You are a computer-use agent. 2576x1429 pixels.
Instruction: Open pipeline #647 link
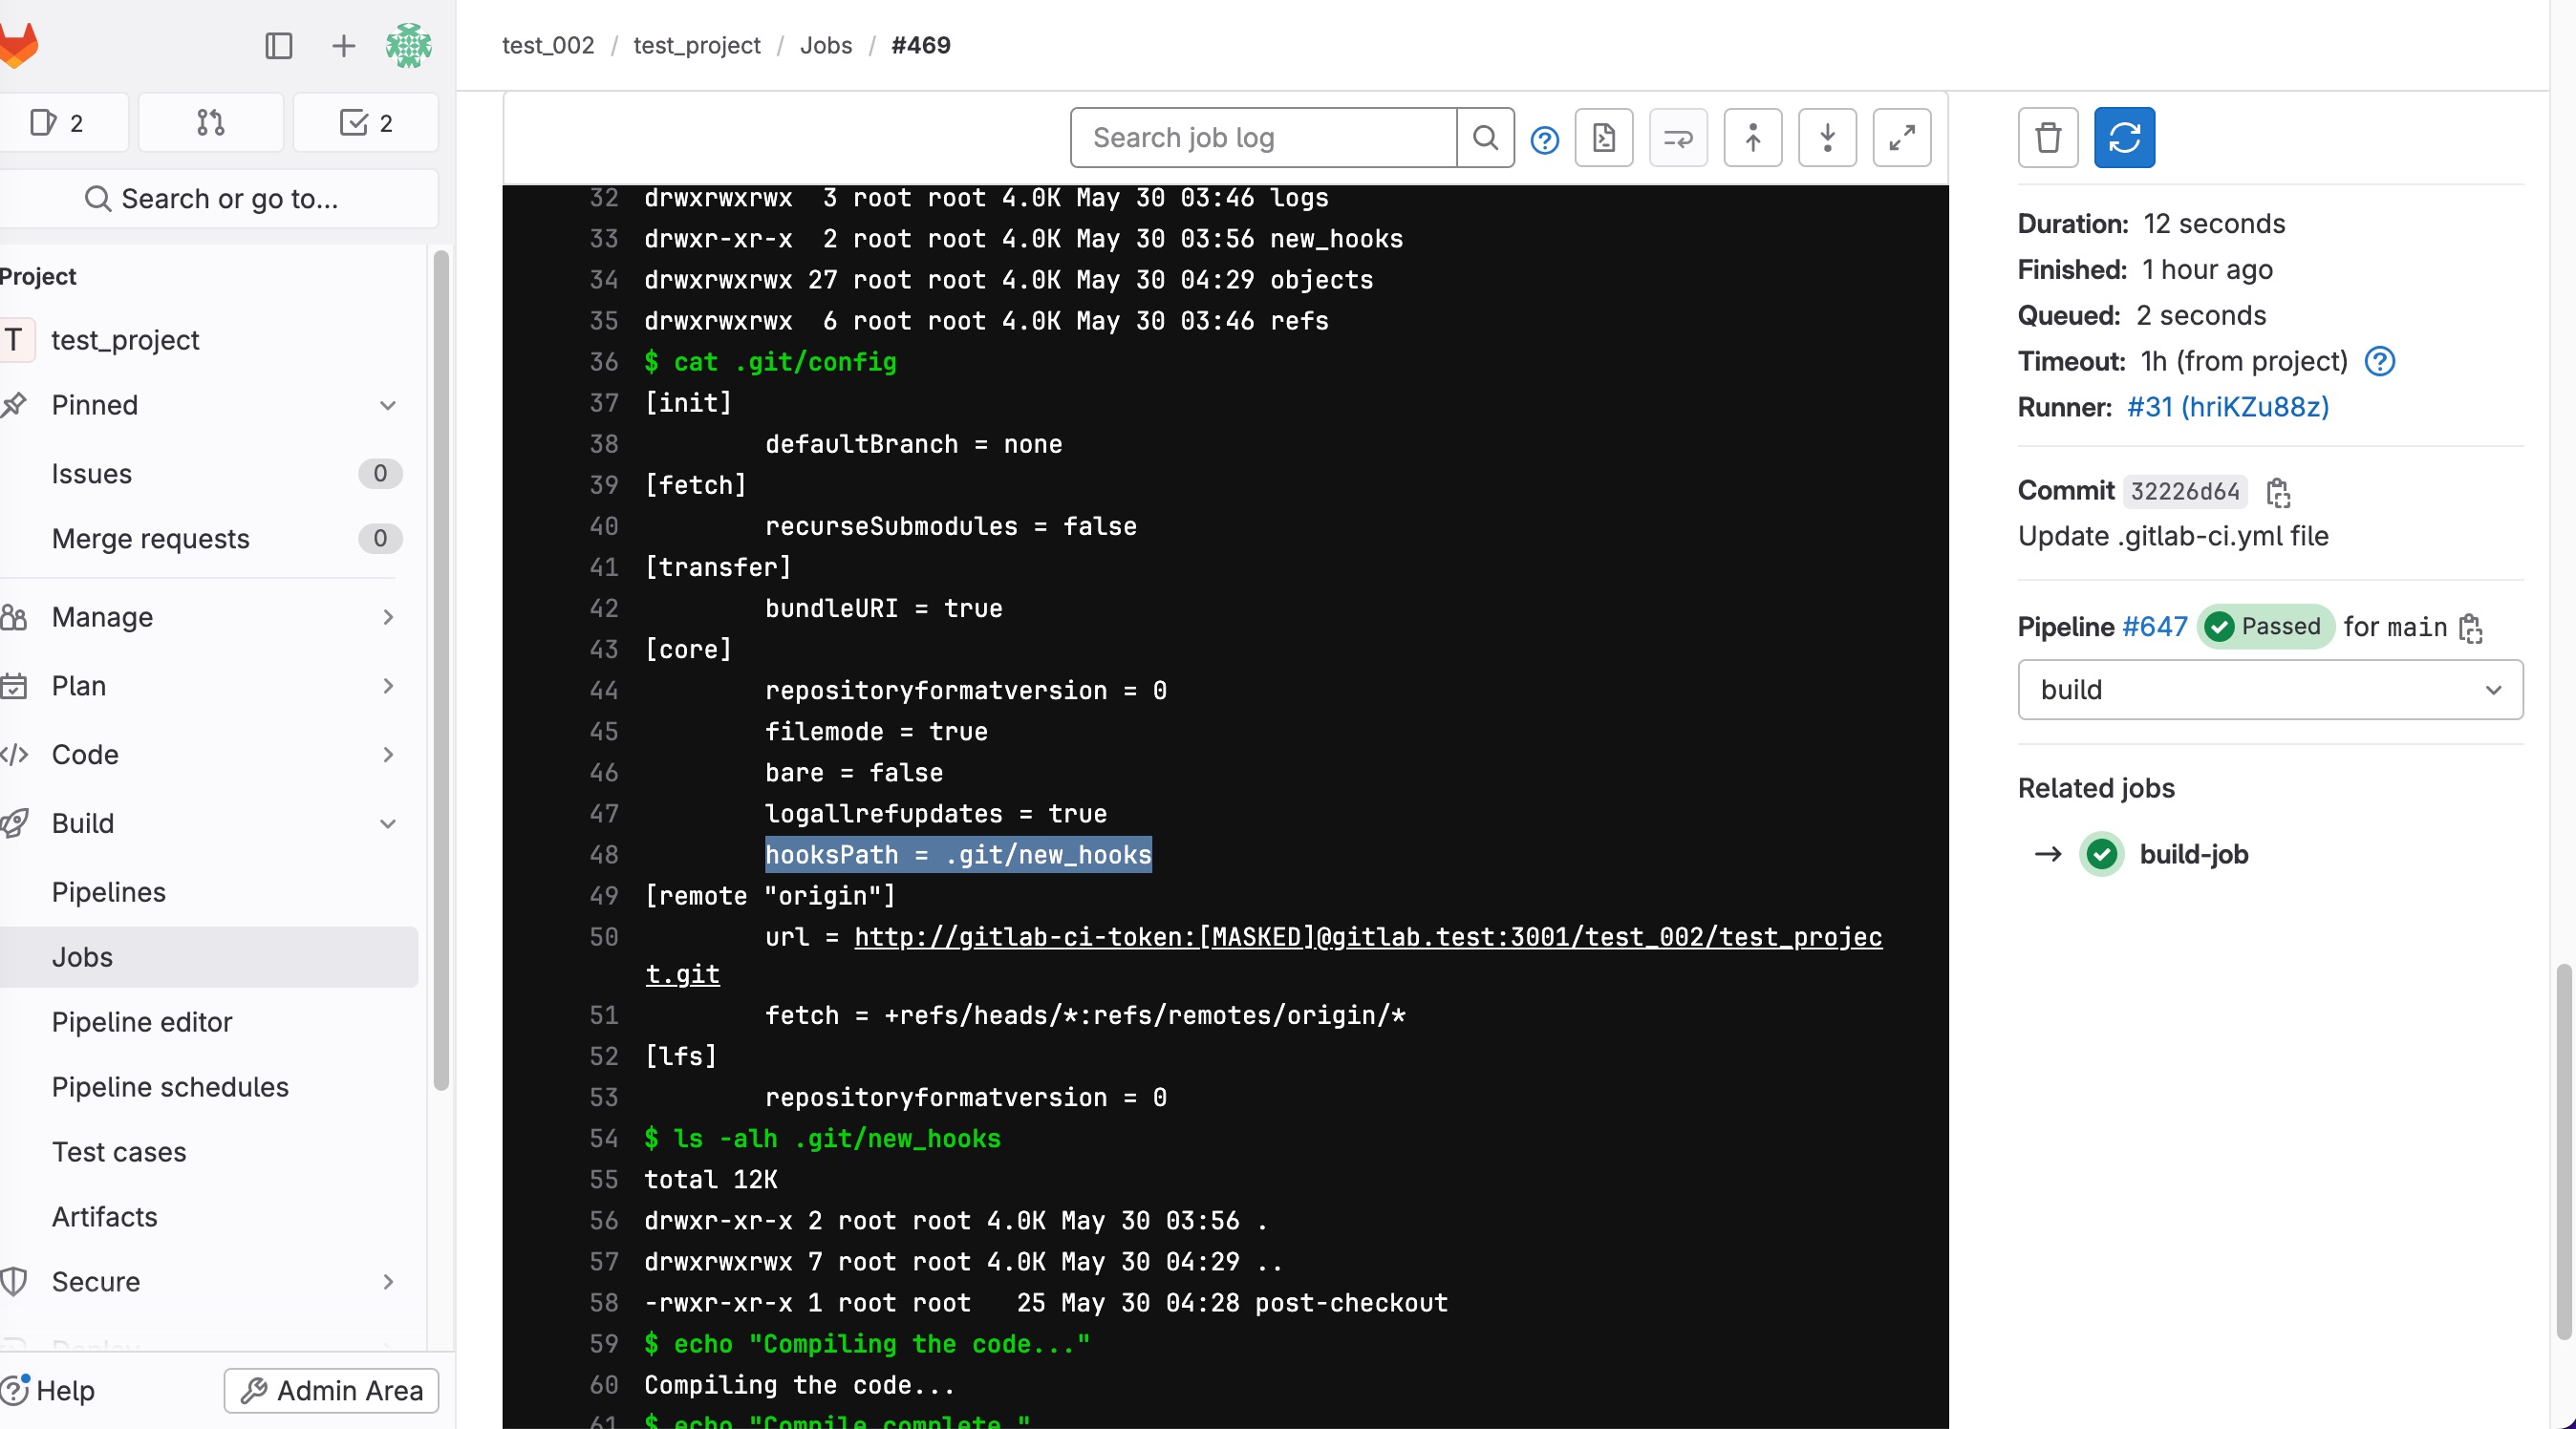coord(2154,626)
